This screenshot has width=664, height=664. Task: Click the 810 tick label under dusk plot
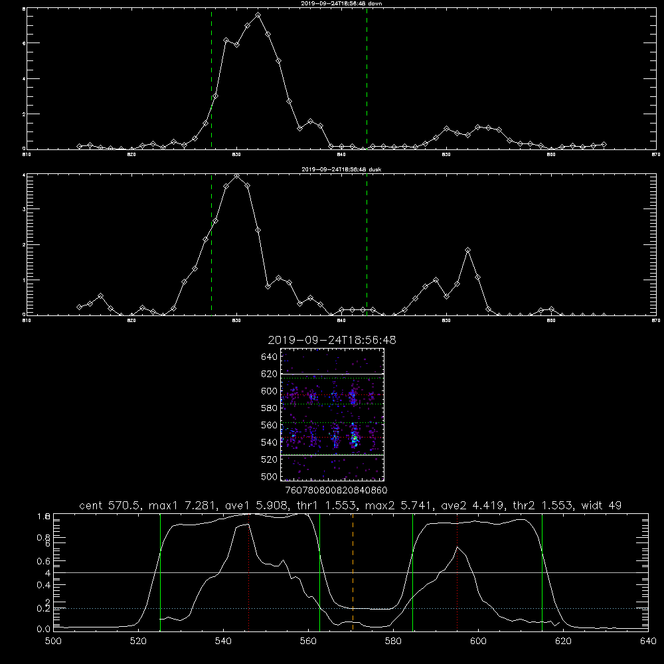coord(27,321)
